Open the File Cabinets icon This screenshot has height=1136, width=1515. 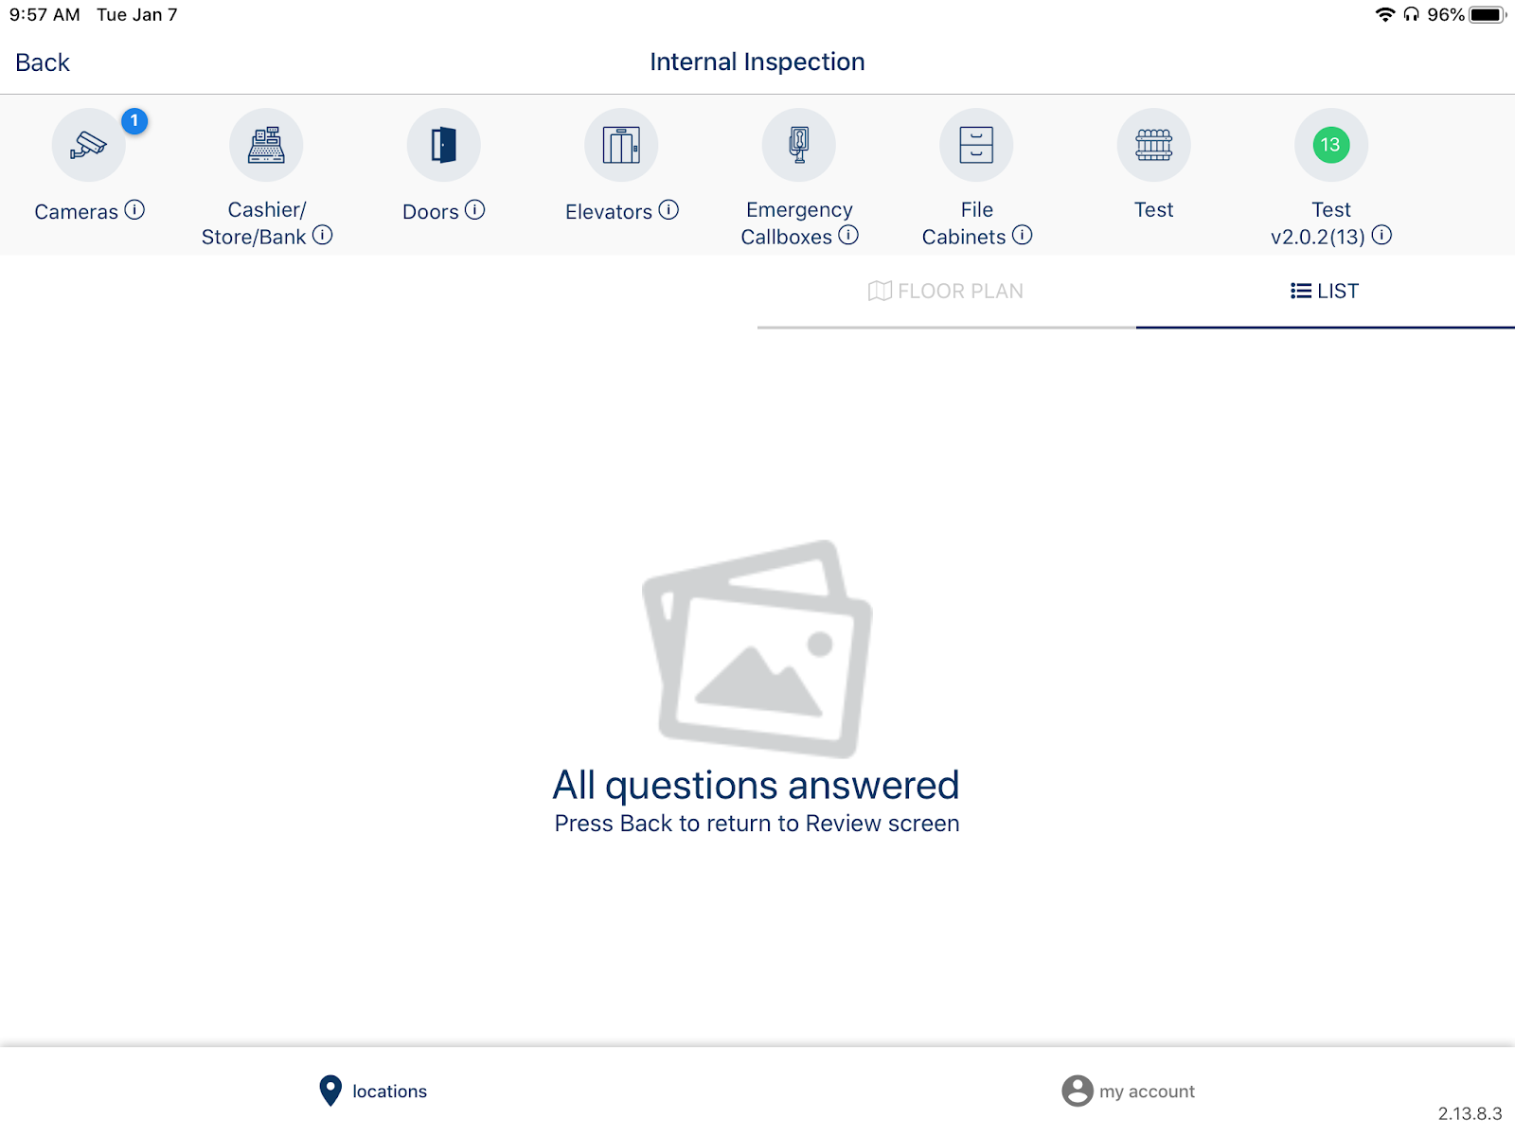[x=976, y=145]
